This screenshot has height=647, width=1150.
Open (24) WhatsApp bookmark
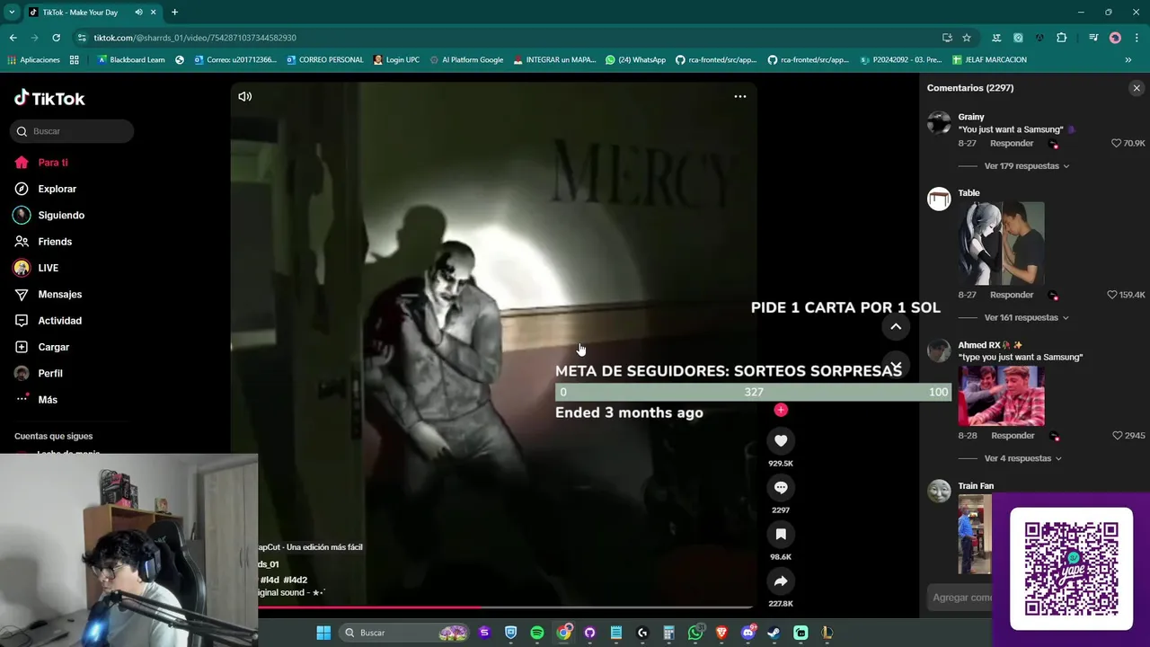point(635,60)
